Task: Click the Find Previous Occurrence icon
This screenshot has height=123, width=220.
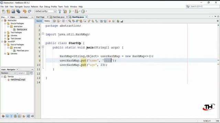Action: pyautogui.click(x=73, y=21)
